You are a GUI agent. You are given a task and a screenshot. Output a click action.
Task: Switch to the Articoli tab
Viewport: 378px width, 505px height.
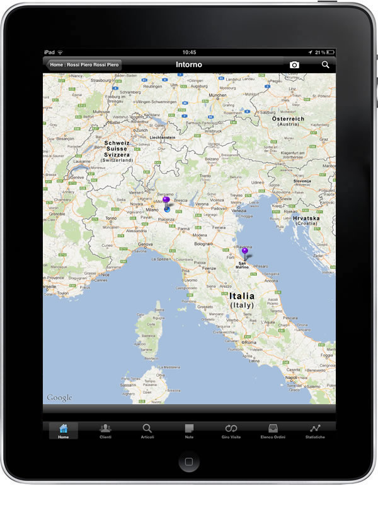pyautogui.click(x=147, y=431)
